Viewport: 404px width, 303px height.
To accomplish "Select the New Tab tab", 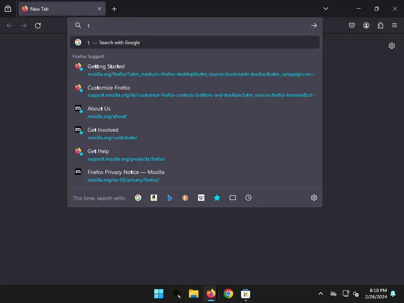I will (x=62, y=9).
